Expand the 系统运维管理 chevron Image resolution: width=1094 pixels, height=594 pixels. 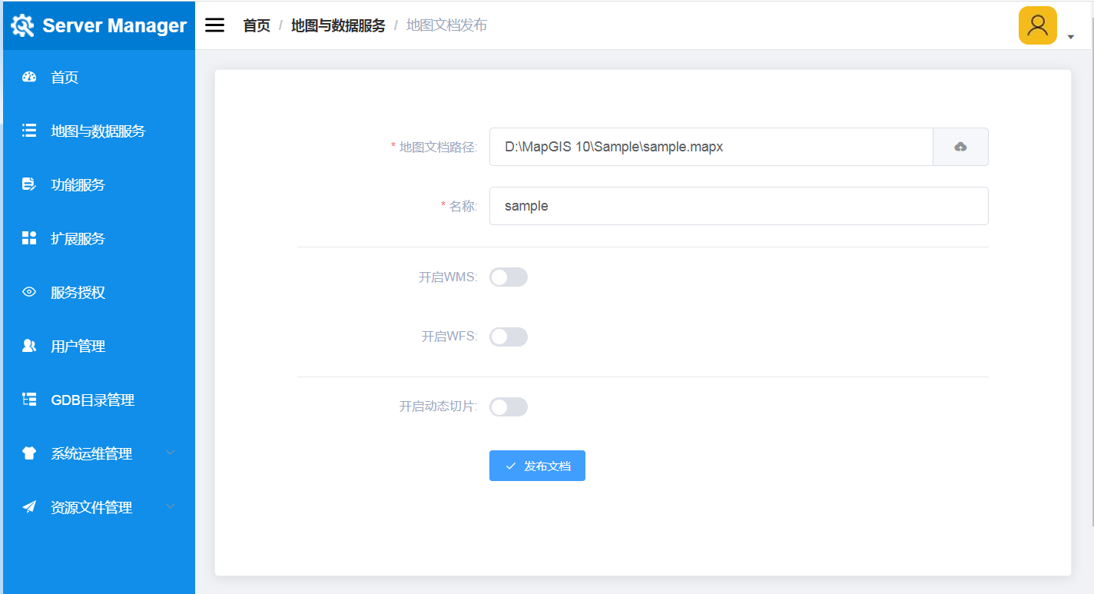tap(171, 453)
